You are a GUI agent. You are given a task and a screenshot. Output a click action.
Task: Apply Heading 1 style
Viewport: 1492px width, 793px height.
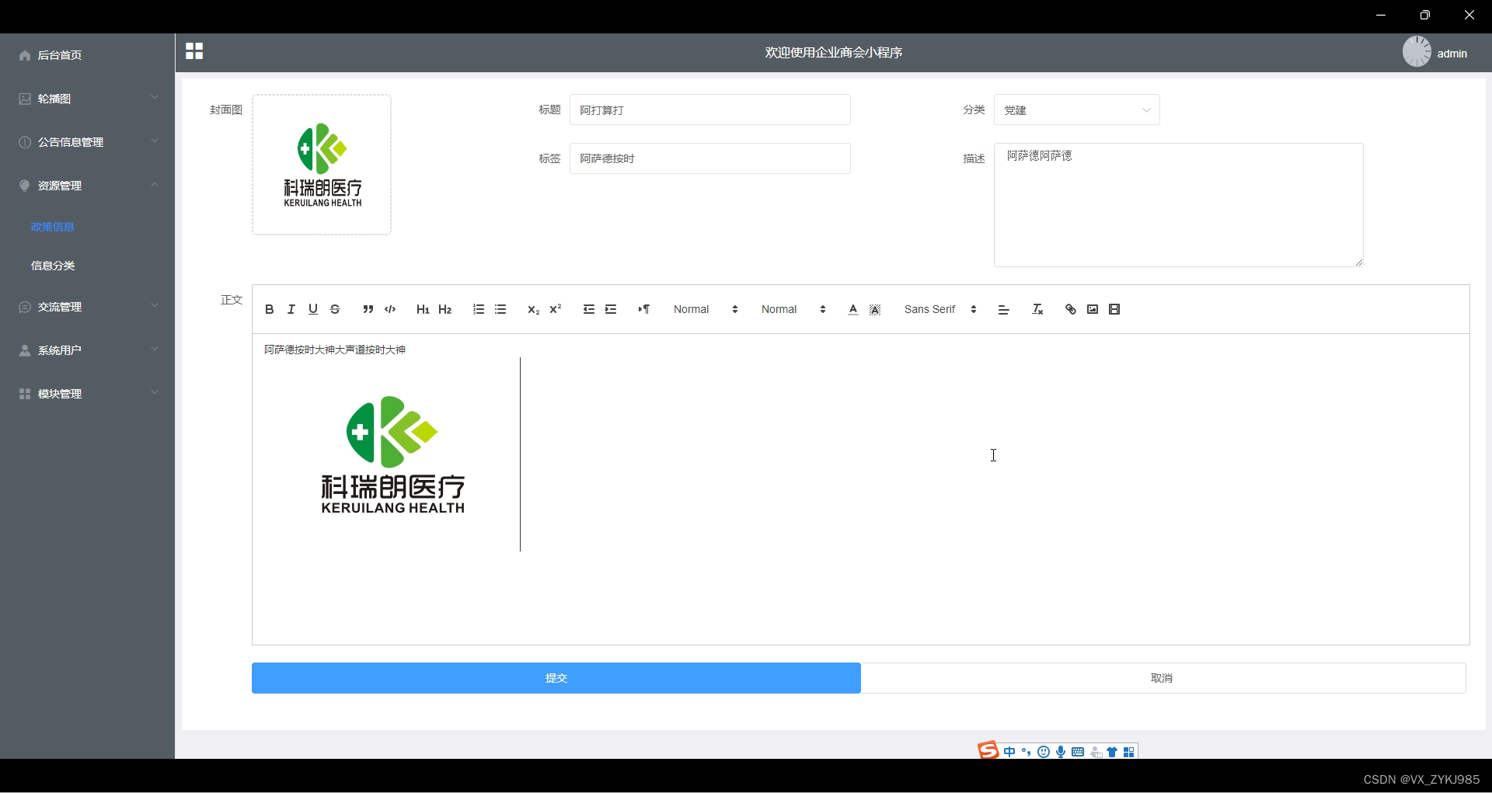pyautogui.click(x=423, y=309)
